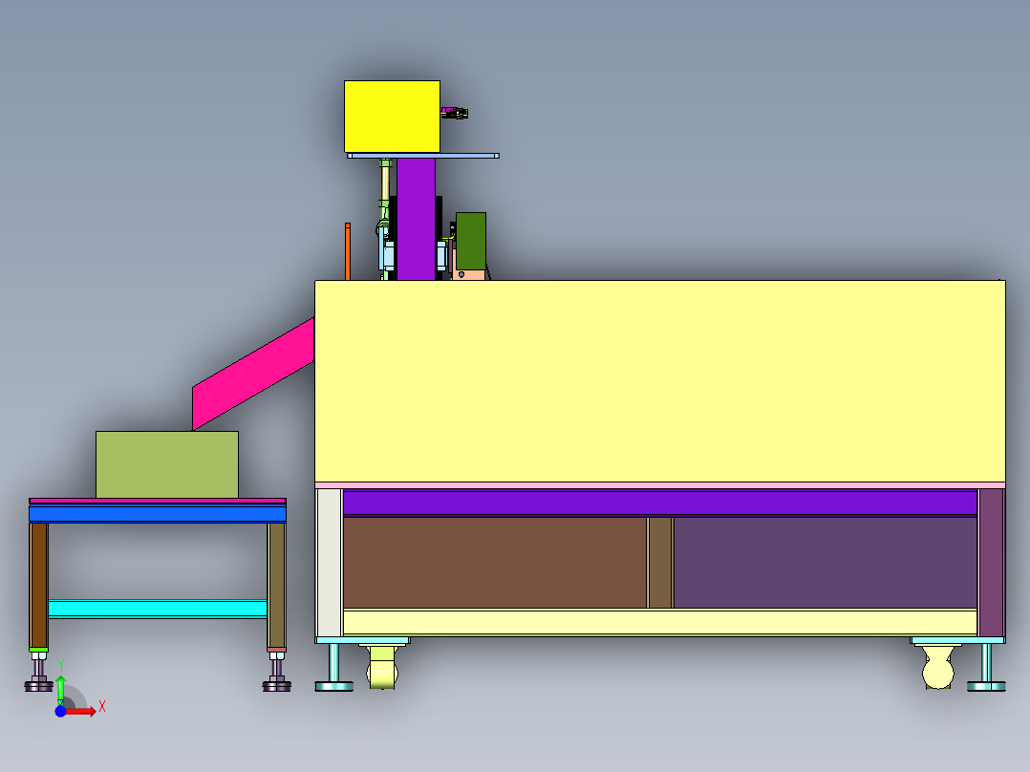
Task: Select the magenta slanted chute
Action: pos(253,374)
